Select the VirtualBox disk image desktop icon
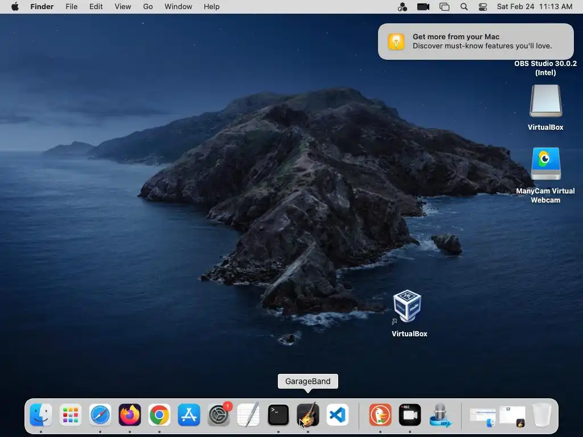The height and width of the screenshot is (437, 583). coord(545,101)
